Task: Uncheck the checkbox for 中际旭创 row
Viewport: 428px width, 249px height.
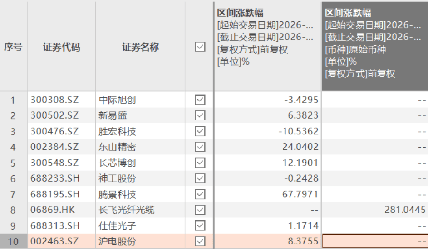Action: [x=200, y=100]
